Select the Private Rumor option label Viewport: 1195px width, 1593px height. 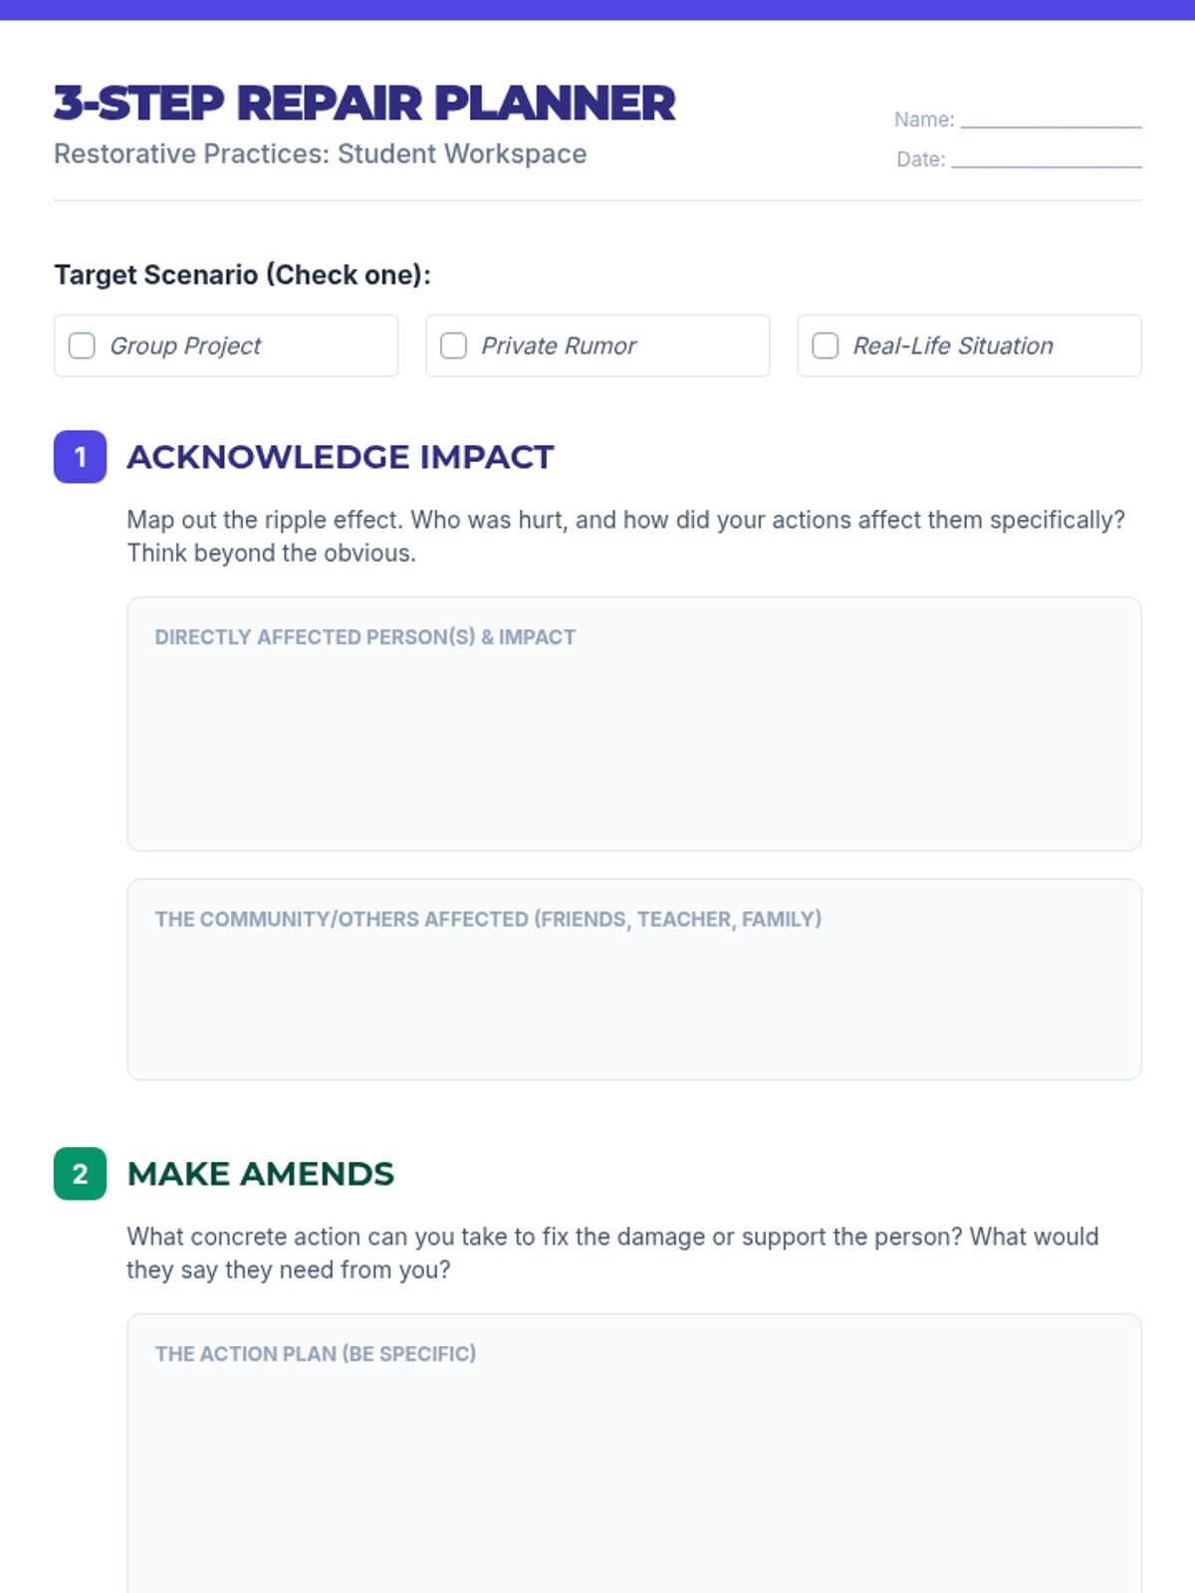tap(559, 345)
